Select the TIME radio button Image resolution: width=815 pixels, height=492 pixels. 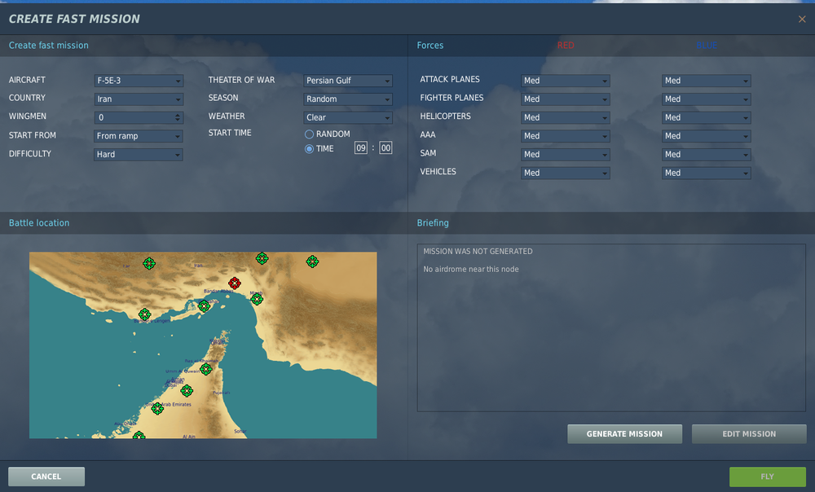[x=309, y=149]
